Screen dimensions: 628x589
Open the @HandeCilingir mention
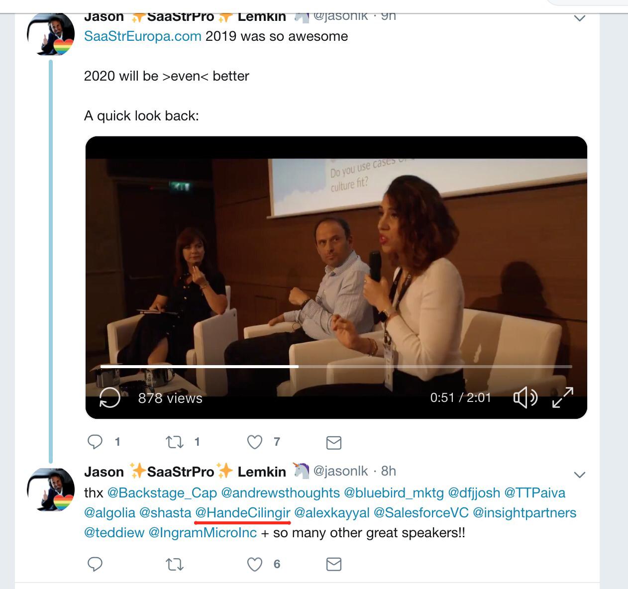click(243, 513)
